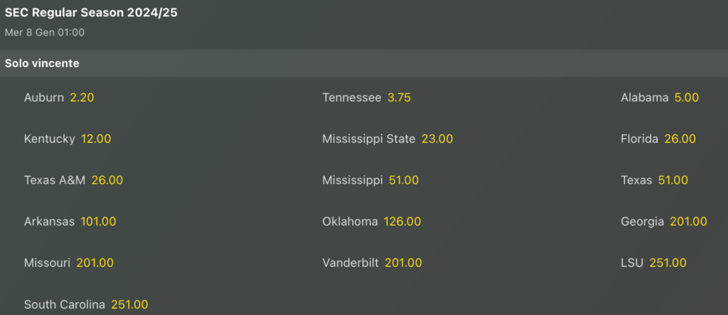728x315 pixels.
Task: Select Georgia at 201.00 odds
Action: (x=687, y=221)
